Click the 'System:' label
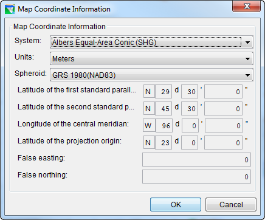The width and height of the screenshot is (265, 220). [x=28, y=41]
